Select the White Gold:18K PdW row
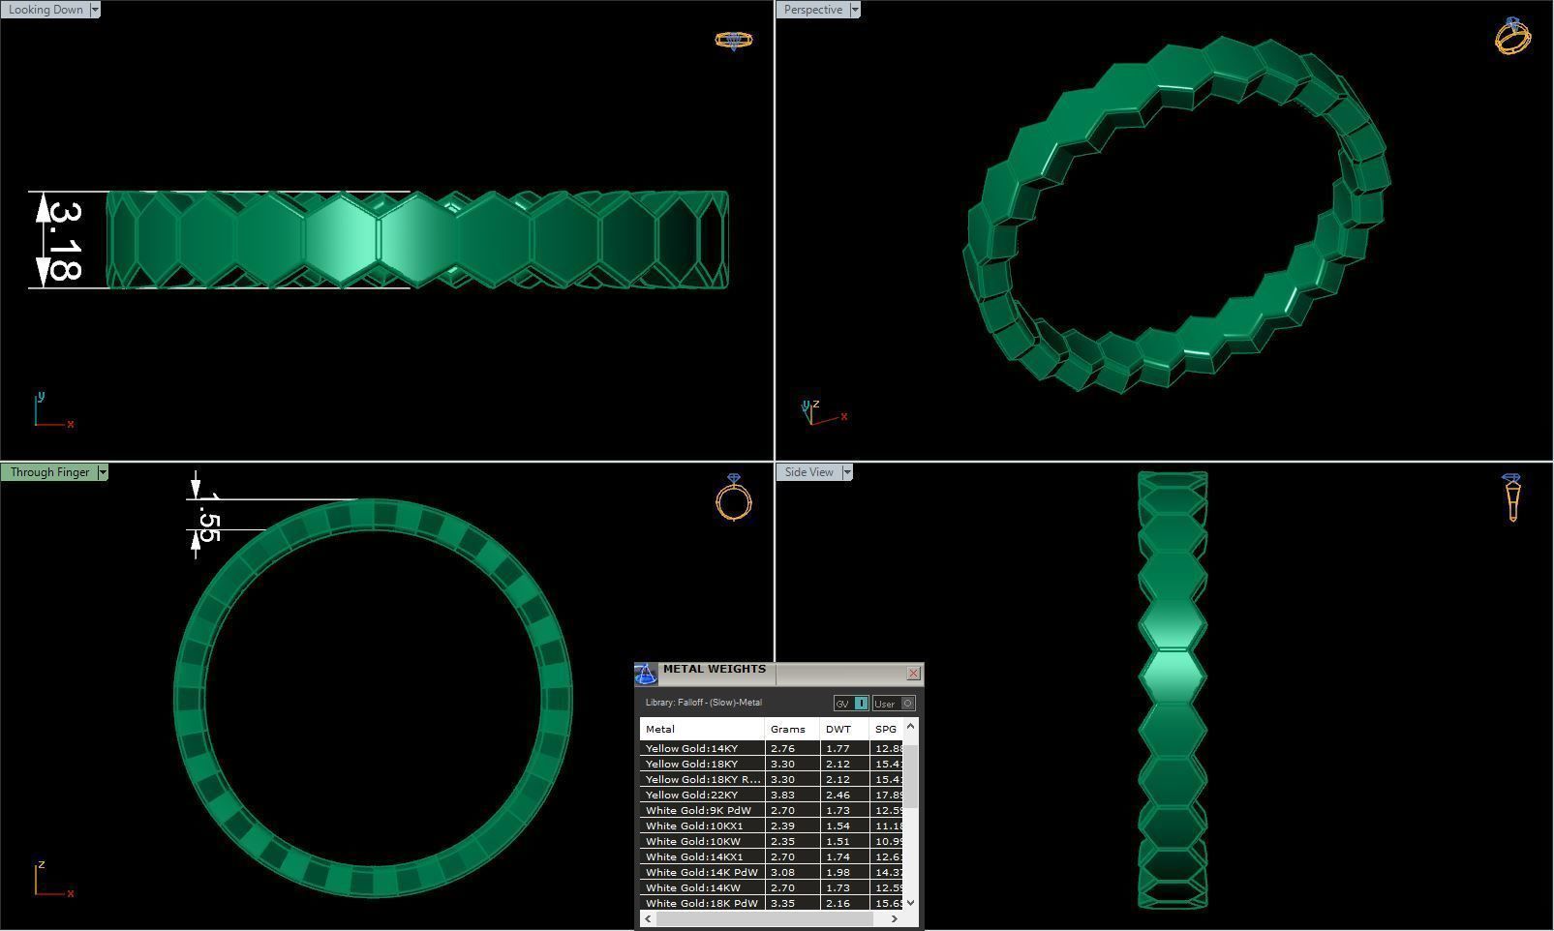1554x931 pixels. tap(771, 903)
